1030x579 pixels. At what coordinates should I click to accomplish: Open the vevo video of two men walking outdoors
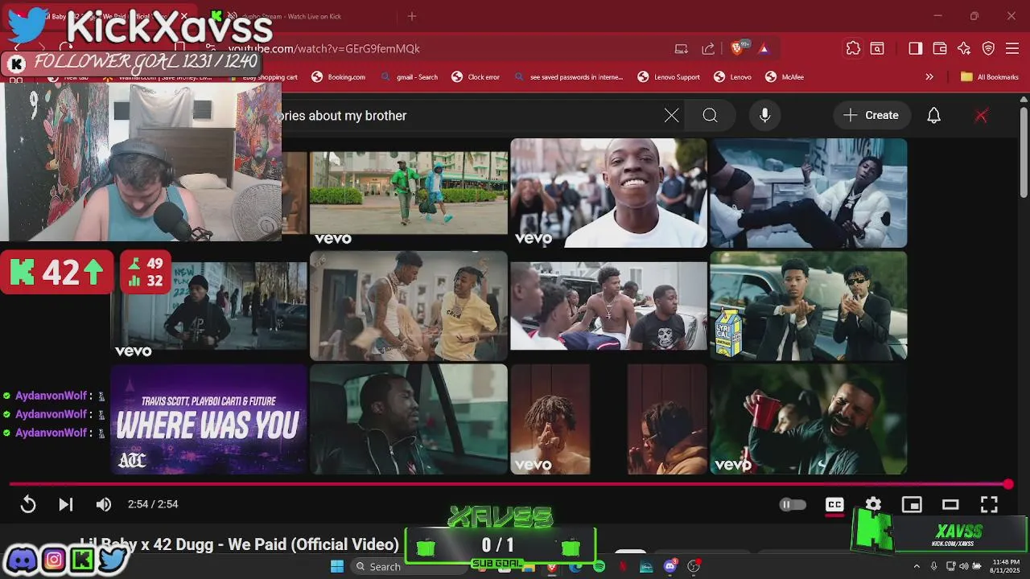(409, 193)
